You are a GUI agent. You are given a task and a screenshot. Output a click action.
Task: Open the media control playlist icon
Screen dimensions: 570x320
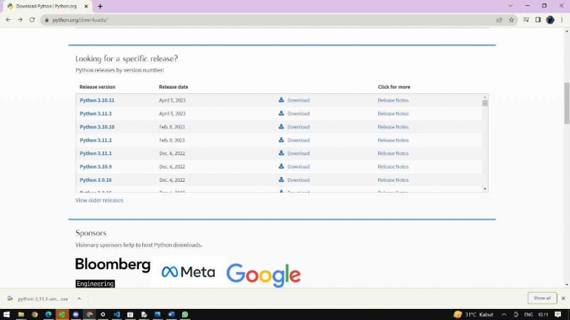pyautogui.click(x=526, y=20)
